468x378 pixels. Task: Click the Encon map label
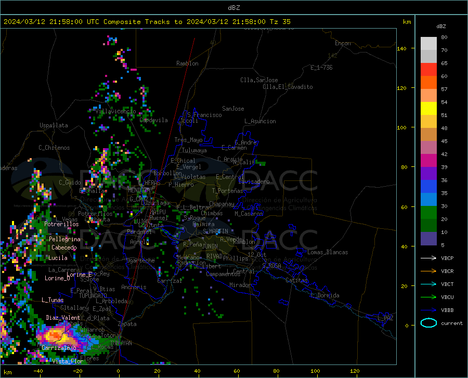343,43
